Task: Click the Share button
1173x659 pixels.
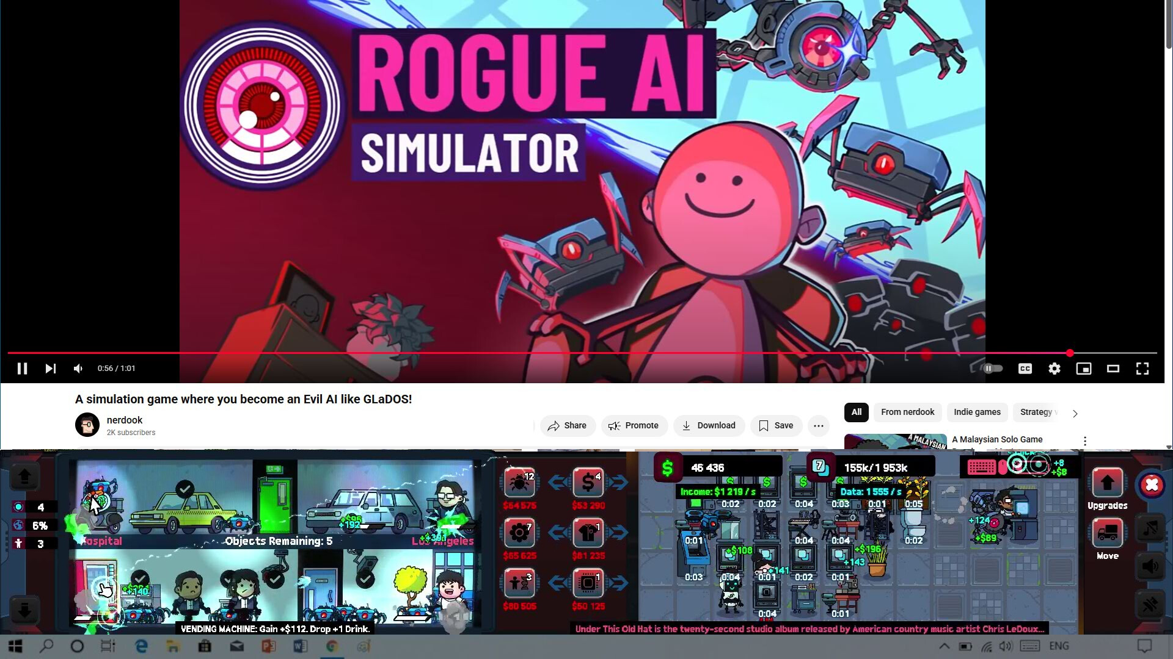Action: (x=567, y=426)
